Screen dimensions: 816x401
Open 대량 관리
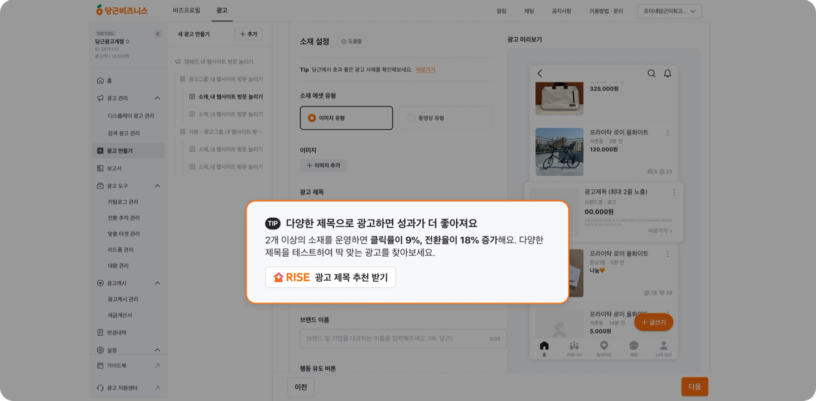point(118,266)
